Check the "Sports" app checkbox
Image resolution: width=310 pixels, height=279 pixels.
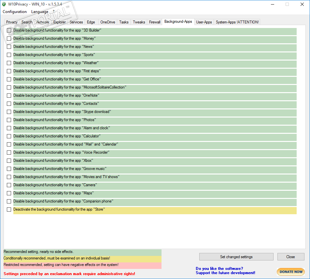click(x=9, y=55)
